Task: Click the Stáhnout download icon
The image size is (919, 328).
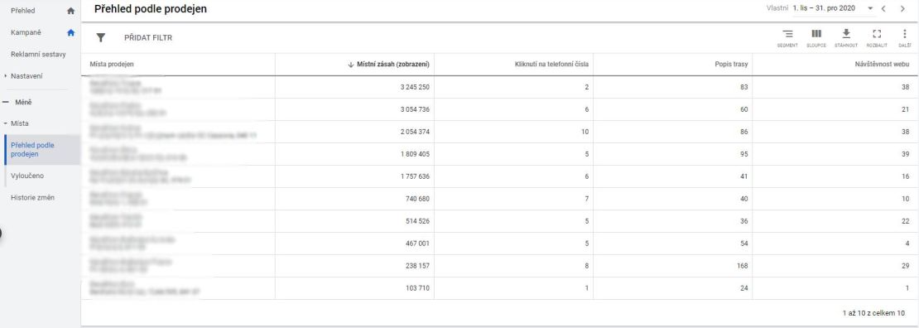Action: tap(846, 34)
